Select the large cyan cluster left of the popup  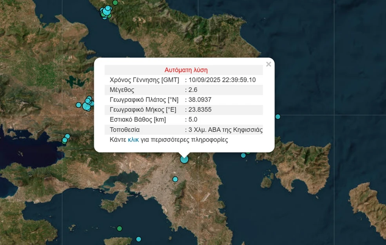87,105
